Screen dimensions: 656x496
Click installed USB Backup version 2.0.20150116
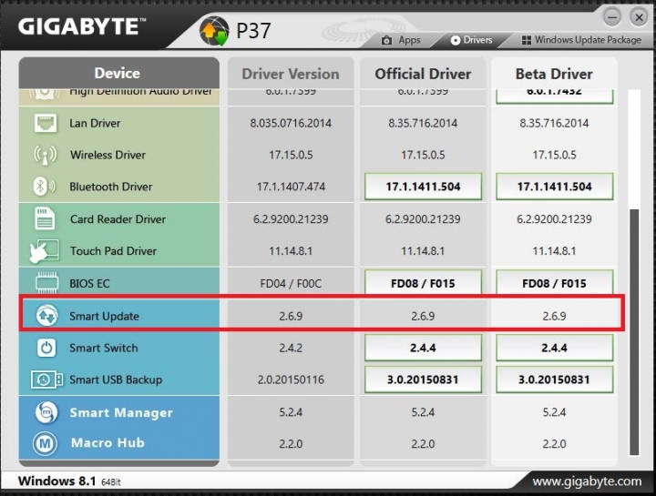[291, 380]
